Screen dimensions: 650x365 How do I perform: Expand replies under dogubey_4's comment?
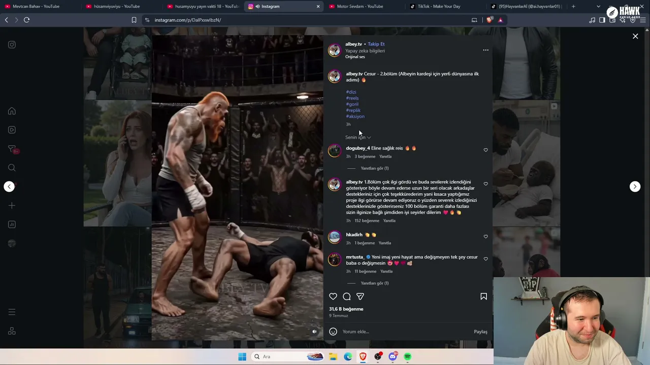pos(375,168)
